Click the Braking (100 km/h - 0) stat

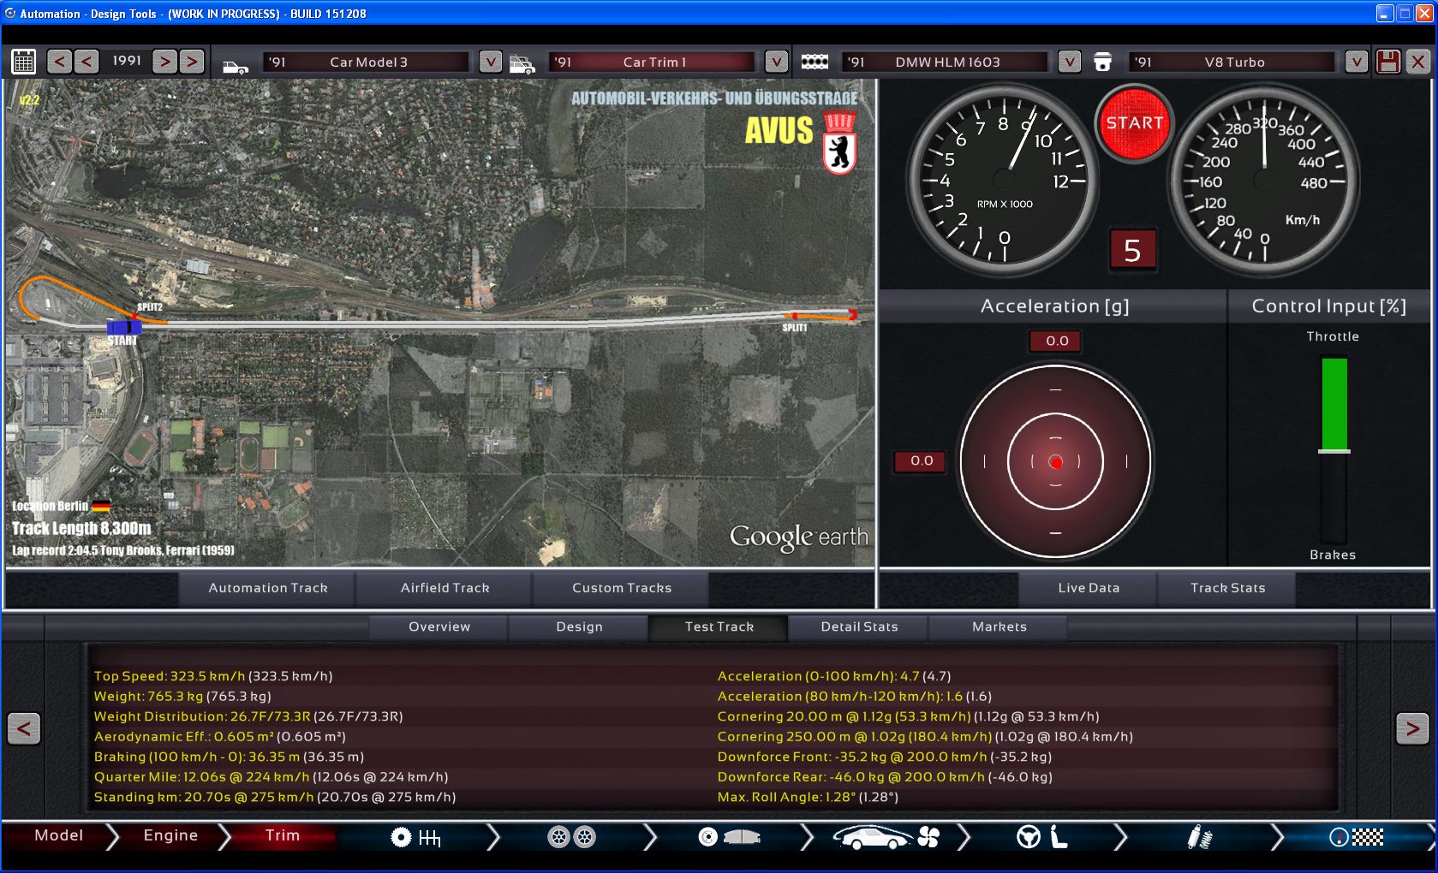(x=229, y=757)
